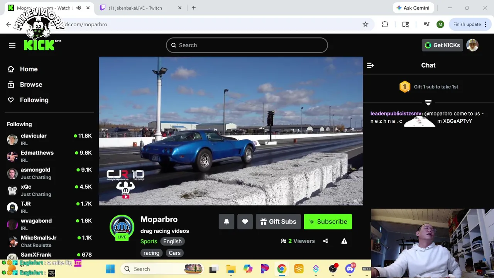Open the Kick hamburger sidebar menu
Viewport: 494px width, 278px height.
pos(12,46)
